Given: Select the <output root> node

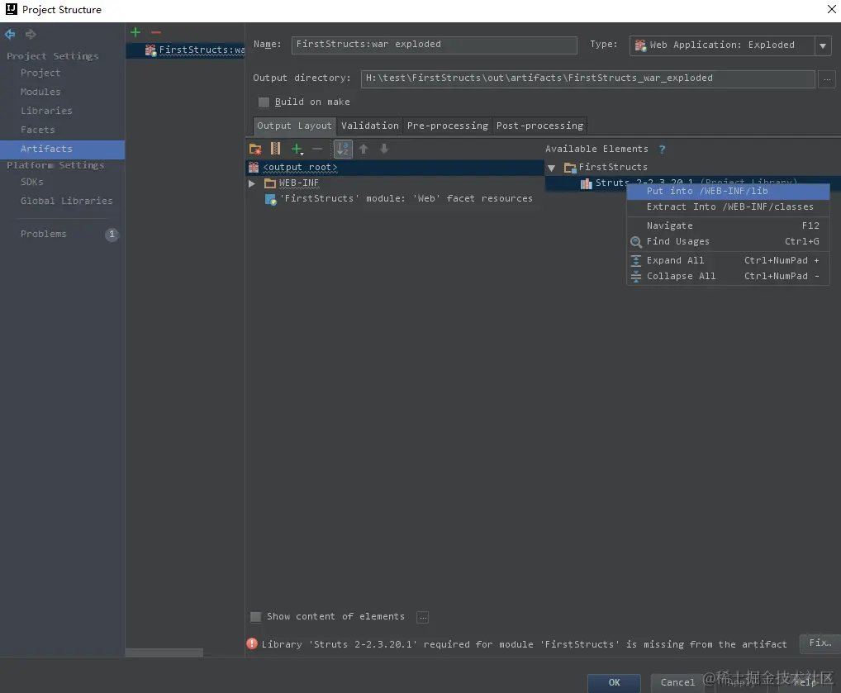Looking at the screenshot, I should (x=395, y=168).
